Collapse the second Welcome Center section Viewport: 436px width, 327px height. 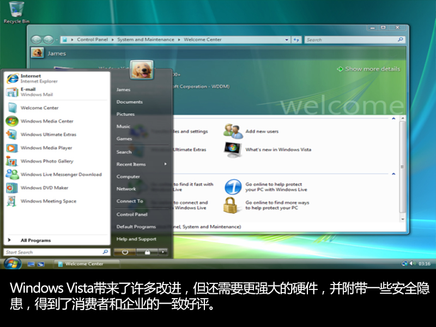[x=393, y=174]
